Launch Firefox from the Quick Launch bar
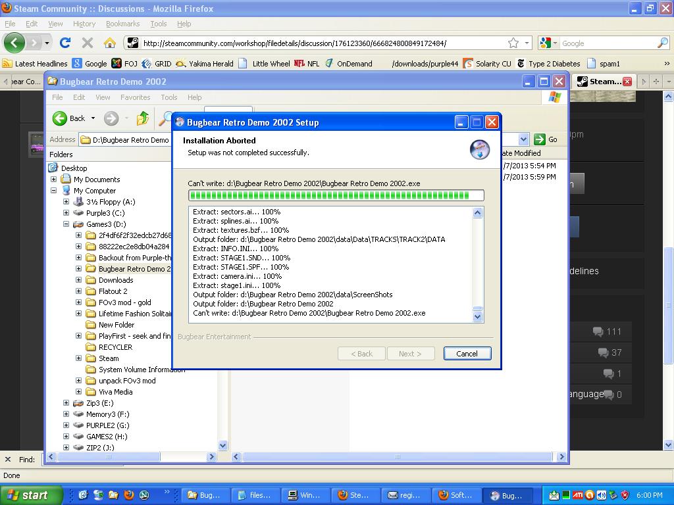 click(x=128, y=495)
